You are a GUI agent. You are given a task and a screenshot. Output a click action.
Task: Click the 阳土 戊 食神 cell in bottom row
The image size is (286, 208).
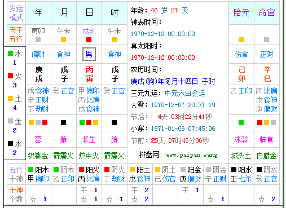pyautogui.click(x=140, y=174)
